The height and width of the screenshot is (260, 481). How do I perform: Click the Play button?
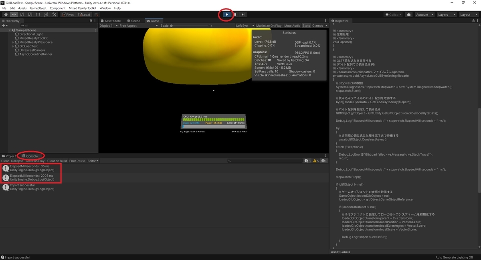point(226,14)
